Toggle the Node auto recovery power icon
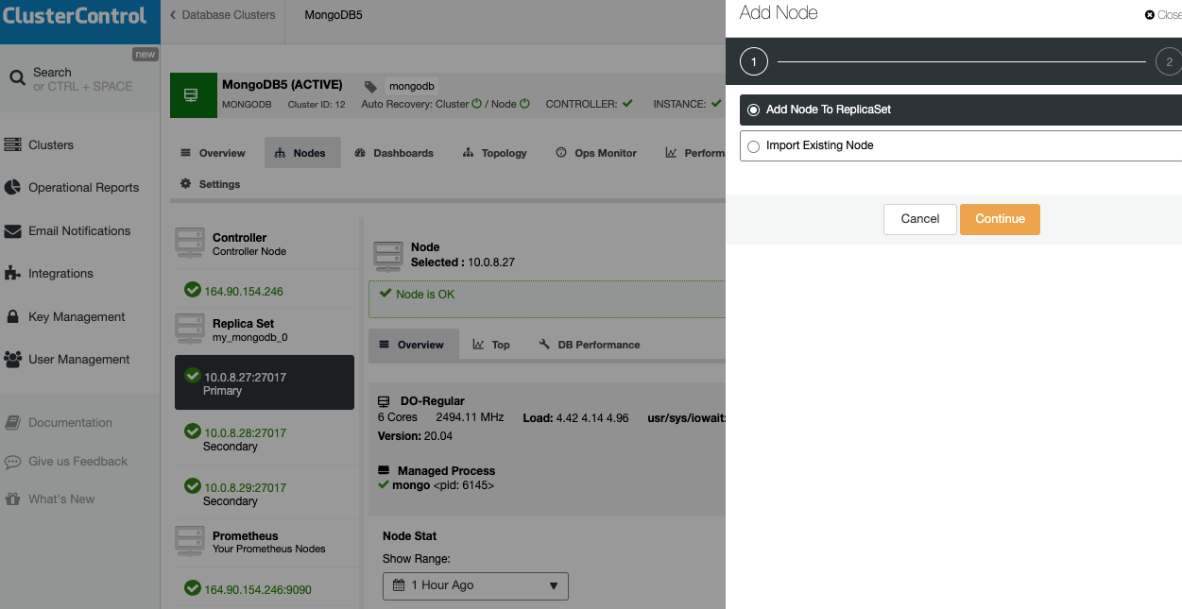 pyautogui.click(x=524, y=104)
